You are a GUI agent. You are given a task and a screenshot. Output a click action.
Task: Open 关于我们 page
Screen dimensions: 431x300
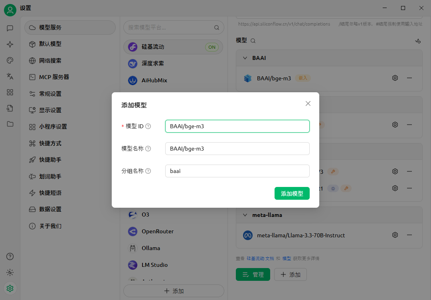click(x=70, y=226)
